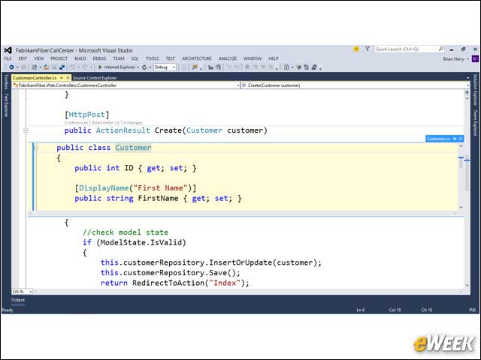This screenshot has width=481, height=360.
Task: Click the class view toolbar icon left of the rightmost icon
Action: pos(306,67)
